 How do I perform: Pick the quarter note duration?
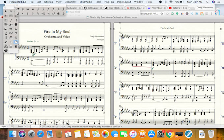coord(43,9)
